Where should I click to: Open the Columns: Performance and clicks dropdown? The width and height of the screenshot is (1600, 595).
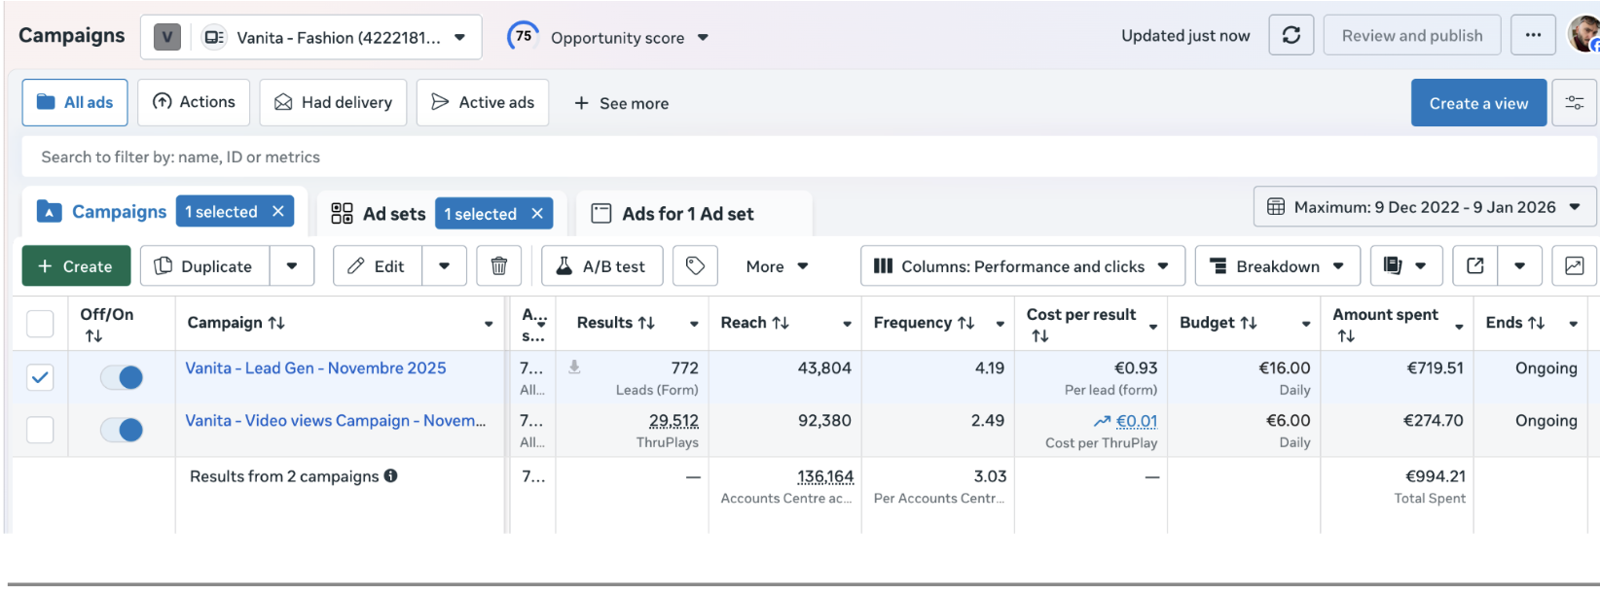[1022, 266]
